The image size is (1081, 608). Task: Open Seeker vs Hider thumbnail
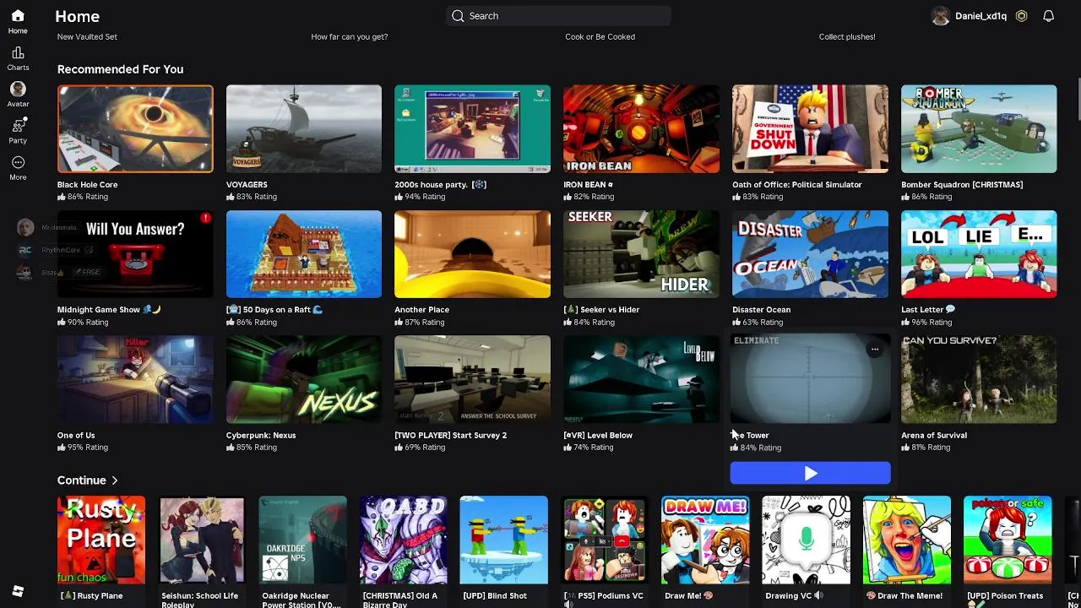[x=641, y=254]
